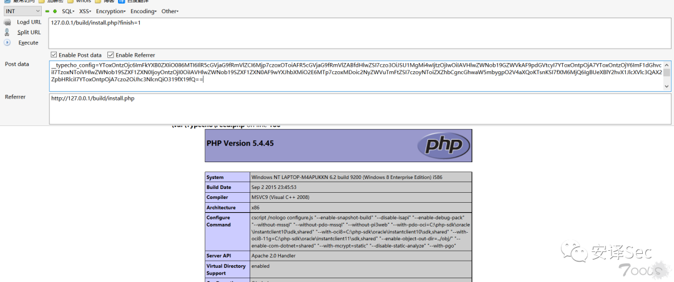Click the Sep 2 2015 build date value
This screenshot has height=282, width=674.
[x=274, y=187]
